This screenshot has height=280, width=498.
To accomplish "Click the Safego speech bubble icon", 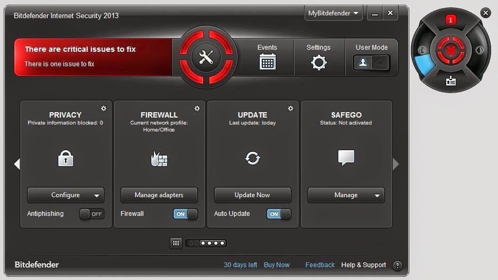I will pos(346,158).
